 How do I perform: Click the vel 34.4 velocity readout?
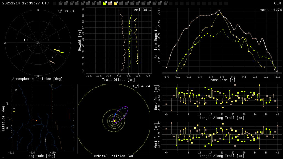[x=142, y=10]
